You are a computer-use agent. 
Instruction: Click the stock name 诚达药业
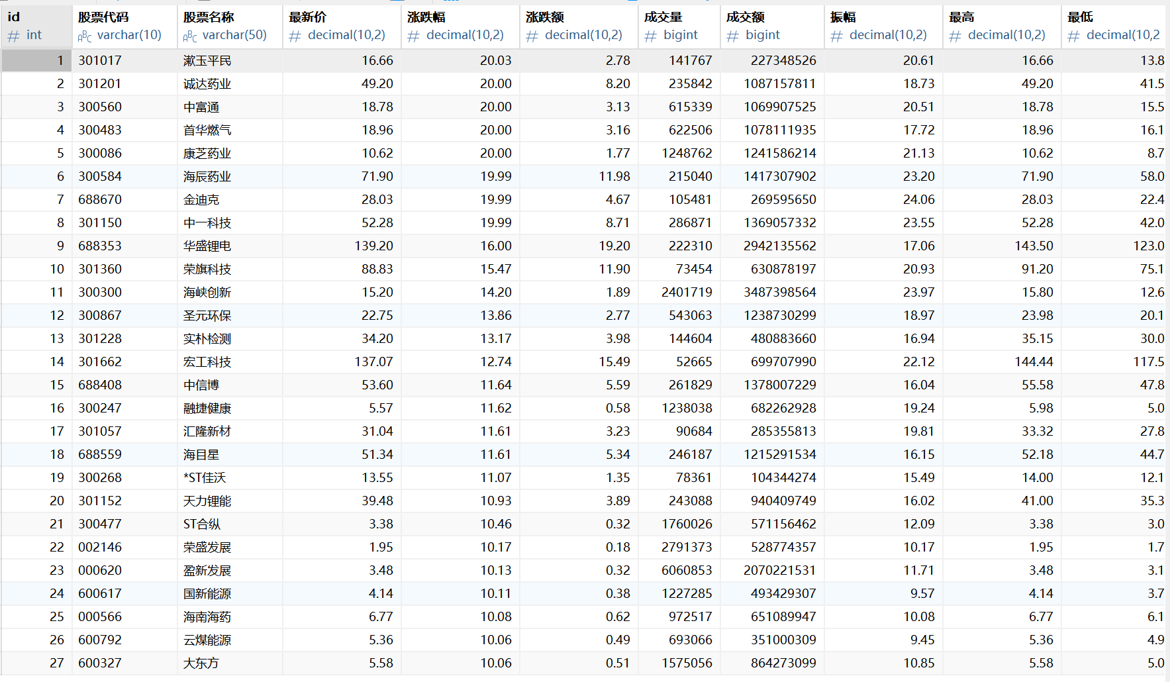point(207,84)
